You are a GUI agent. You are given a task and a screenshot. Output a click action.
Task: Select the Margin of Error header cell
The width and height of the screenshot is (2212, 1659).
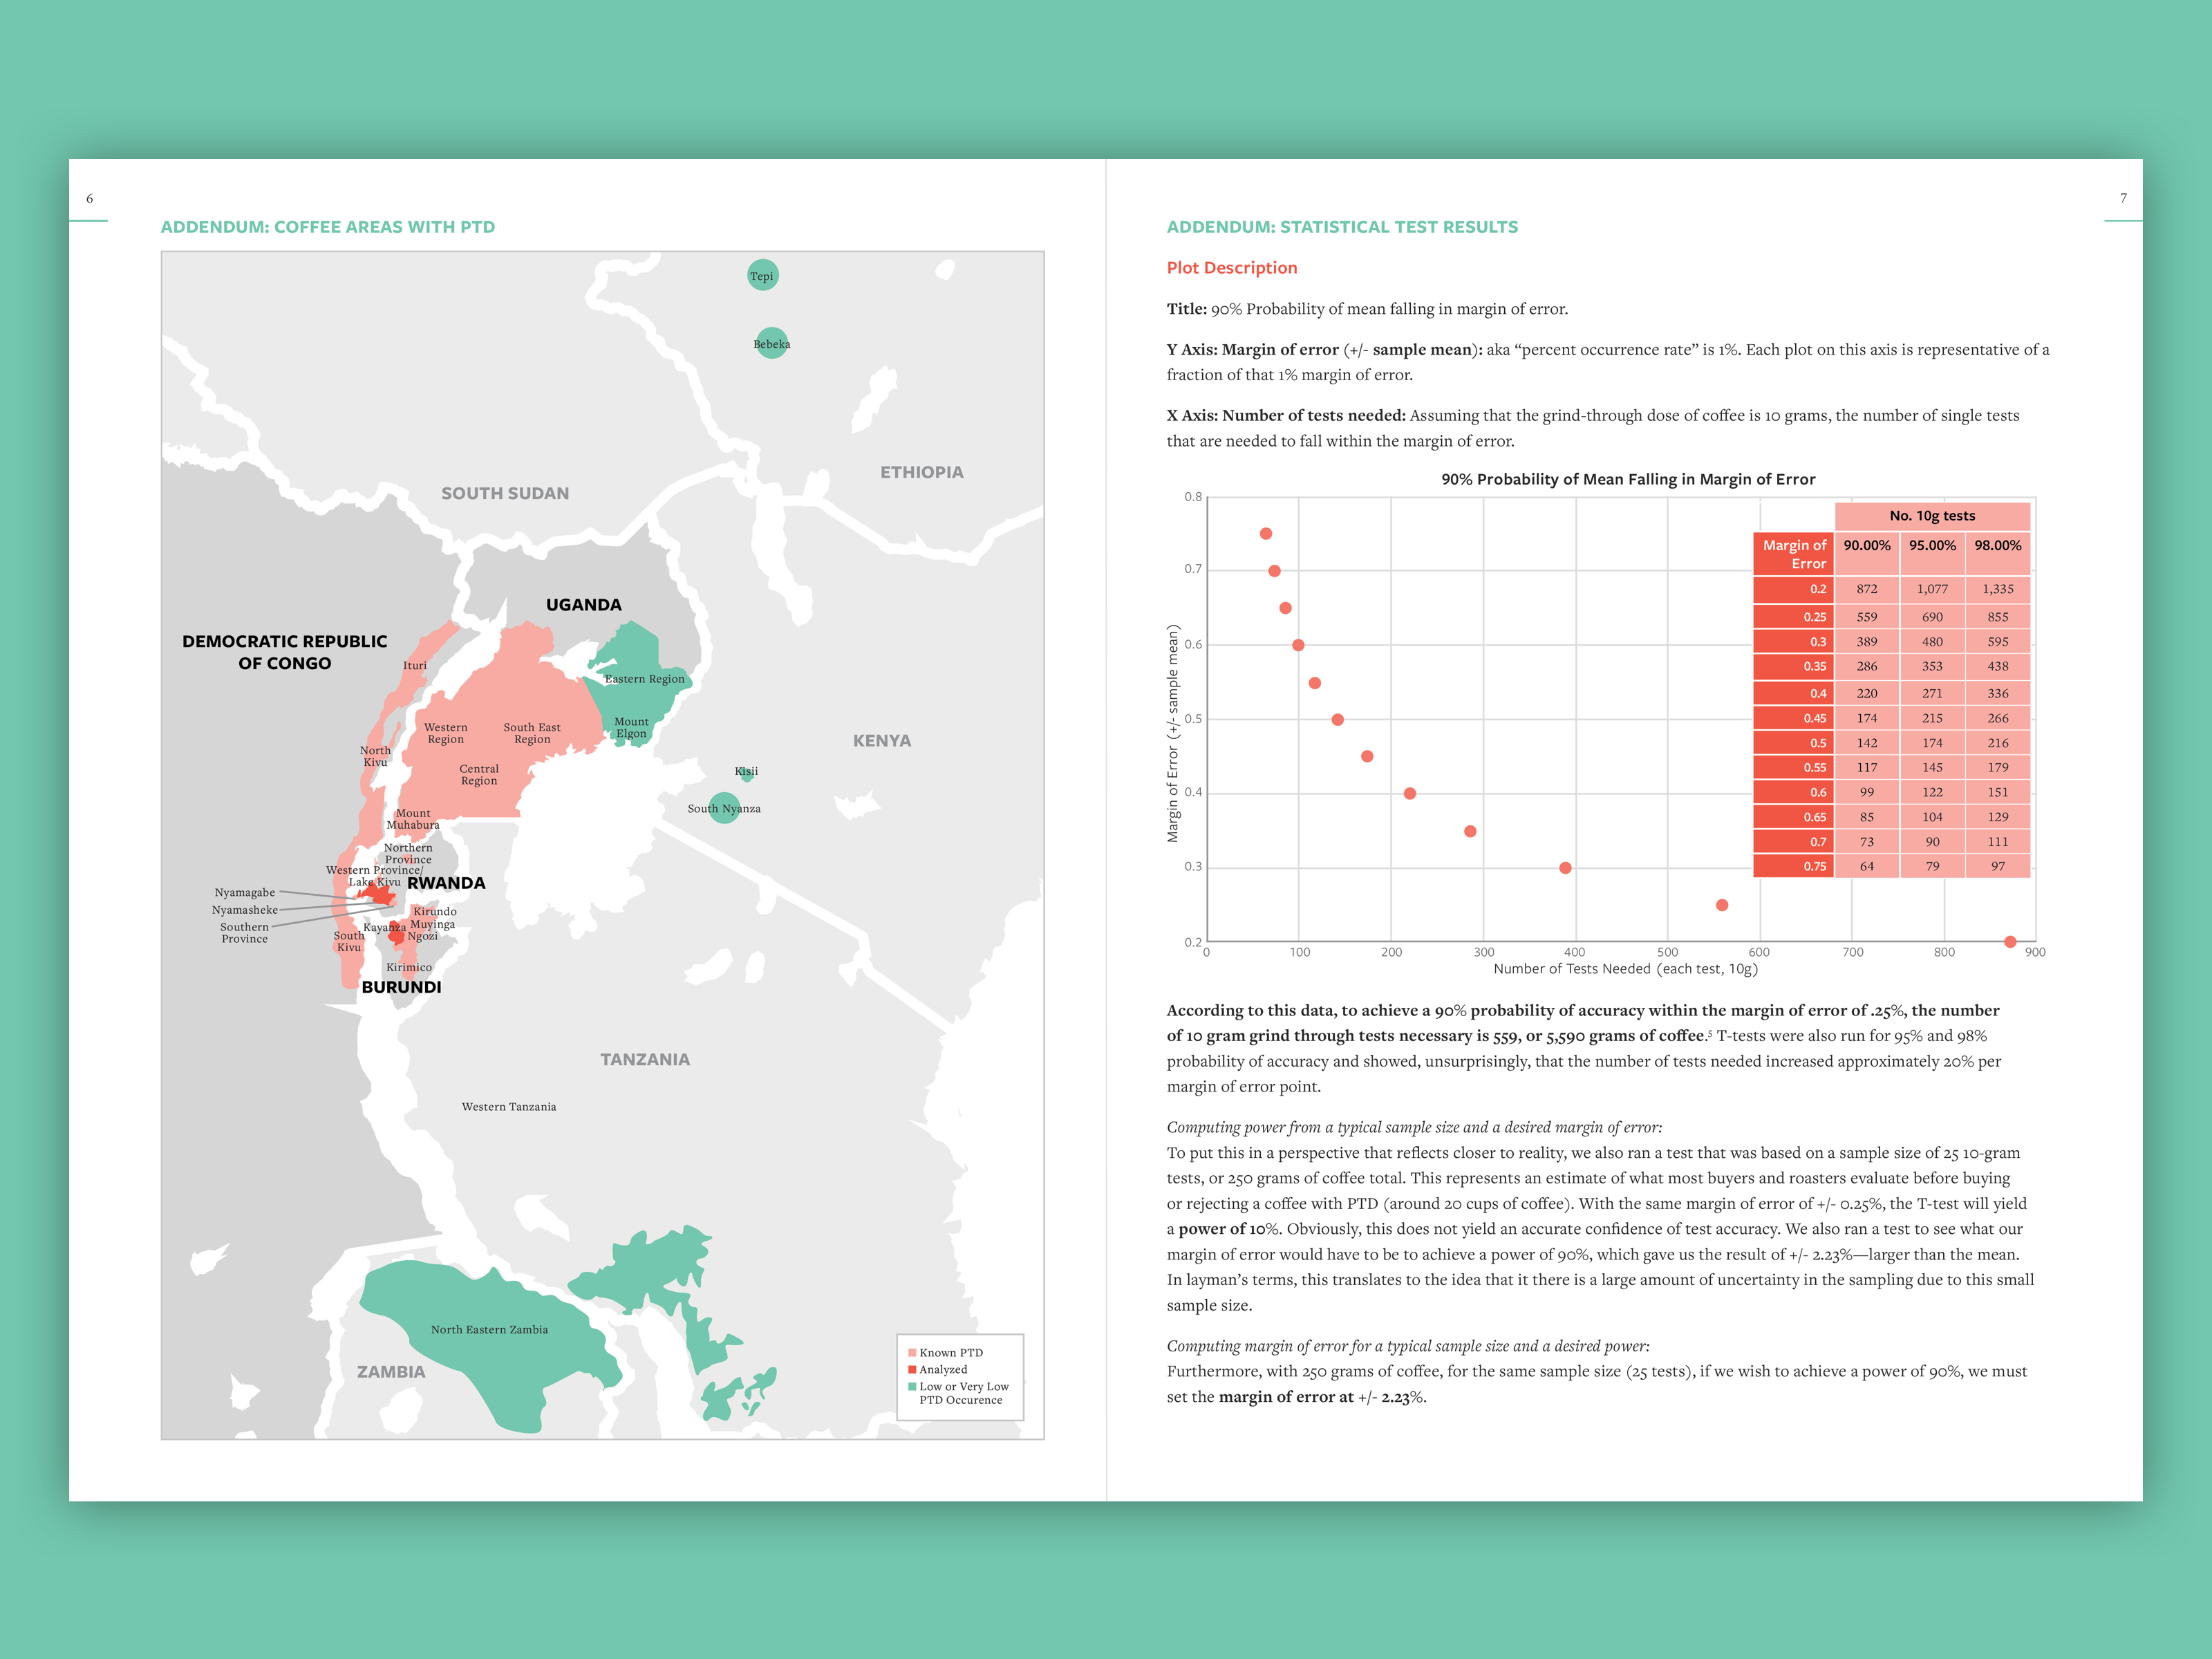coord(1794,554)
